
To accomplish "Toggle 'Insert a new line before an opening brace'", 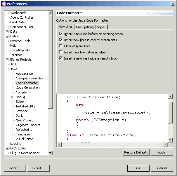I will pos(61,34).
